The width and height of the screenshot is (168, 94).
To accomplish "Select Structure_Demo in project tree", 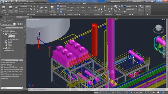I will click(x=14, y=39).
